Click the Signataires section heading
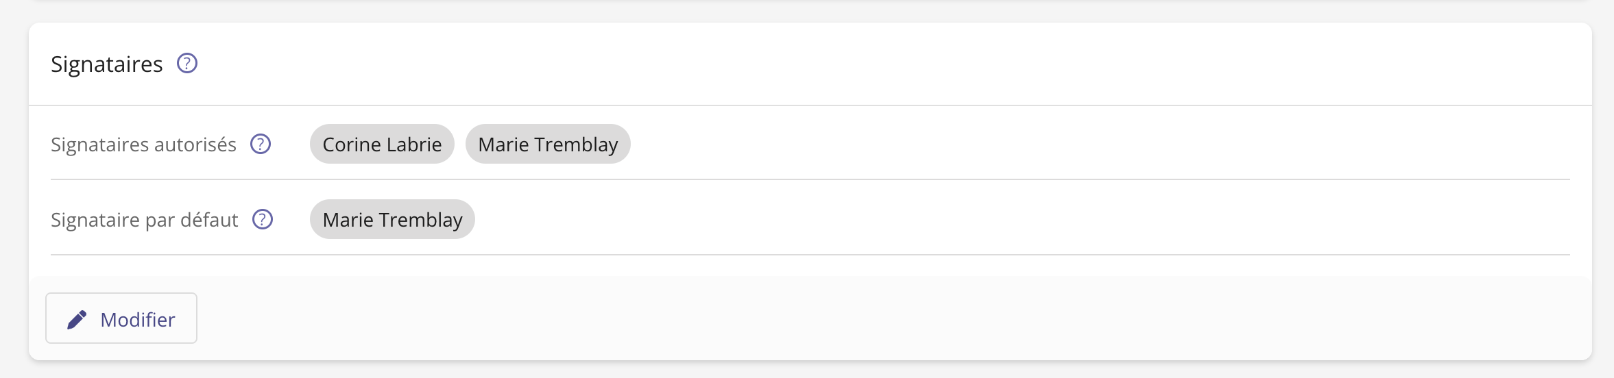This screenshot has height=378, width=1614. click(x=107, y=64)
